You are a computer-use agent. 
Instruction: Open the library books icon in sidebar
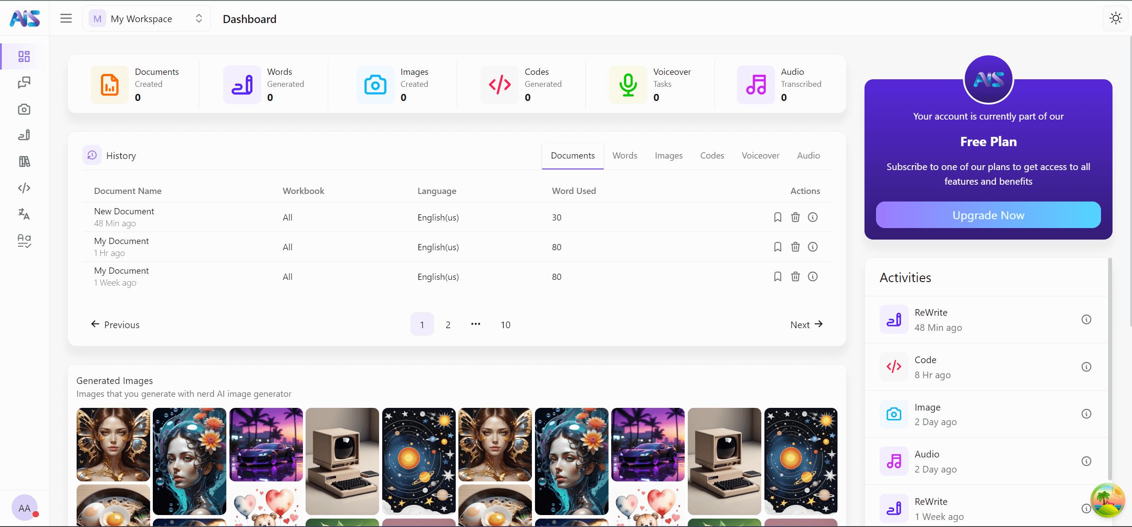[x=24, y=162]
